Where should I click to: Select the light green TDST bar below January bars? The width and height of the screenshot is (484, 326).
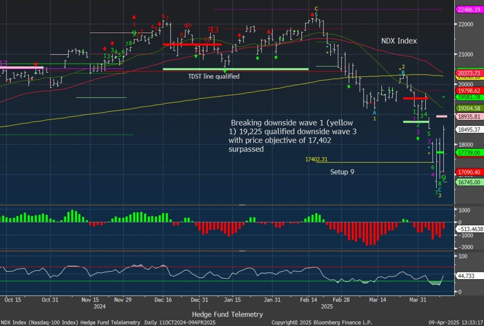(235, 69)
